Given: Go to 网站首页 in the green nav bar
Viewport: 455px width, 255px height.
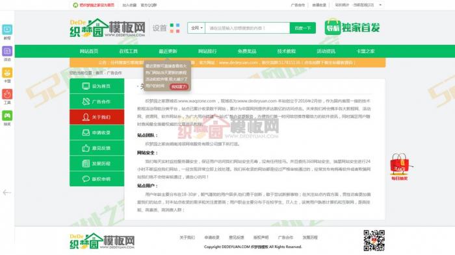Looking at the screenshot, I should (89, 51).
